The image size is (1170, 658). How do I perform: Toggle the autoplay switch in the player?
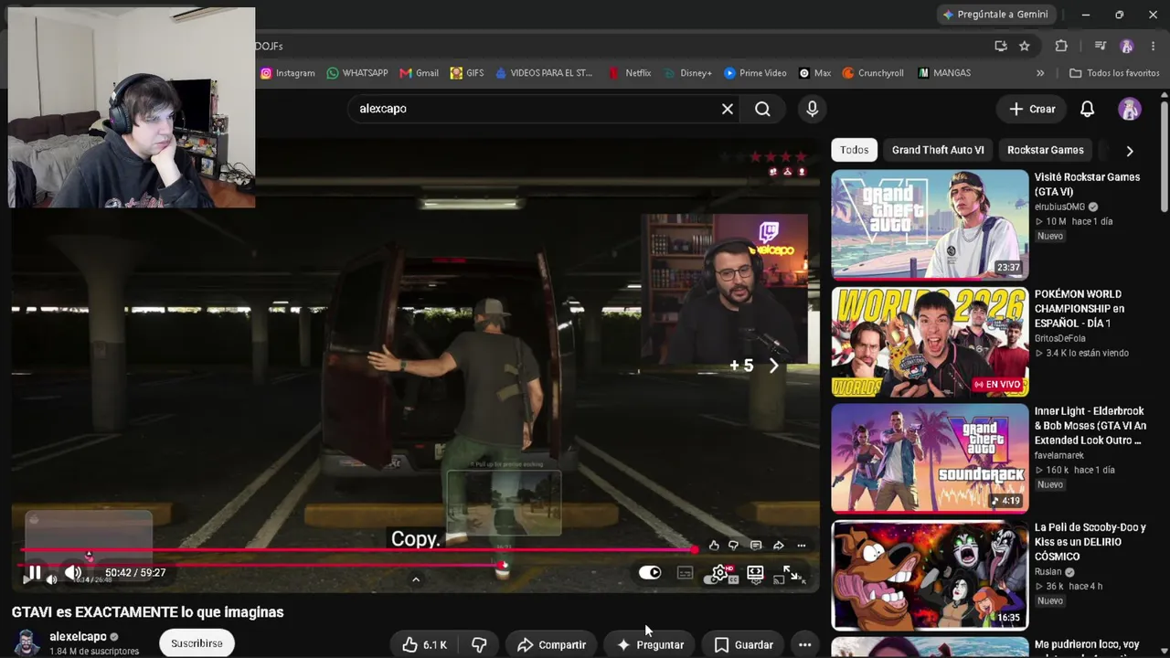tap(650, 573)
